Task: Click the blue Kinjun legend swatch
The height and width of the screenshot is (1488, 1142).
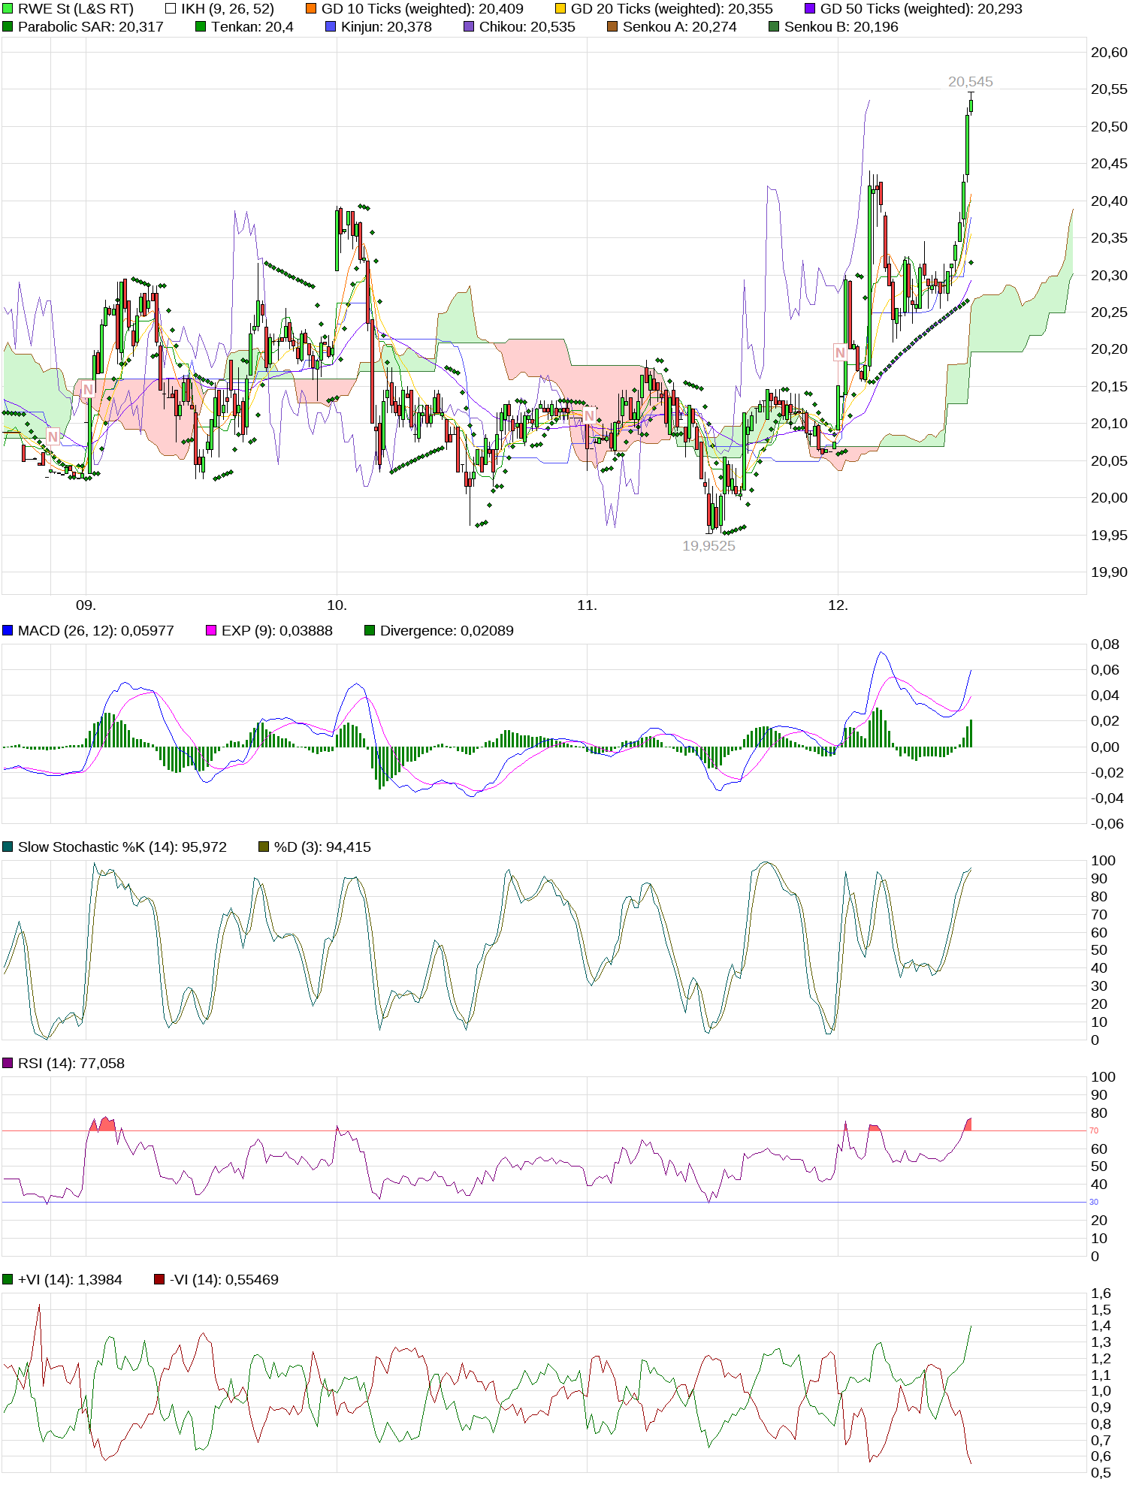Action: click(331, 27)
